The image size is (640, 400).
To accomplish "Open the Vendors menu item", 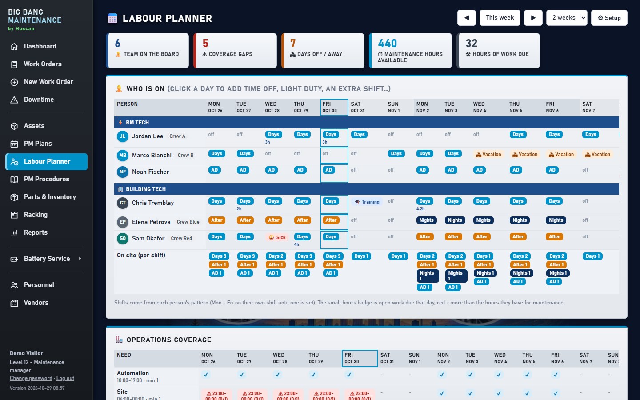I will (x=47, y=303).
